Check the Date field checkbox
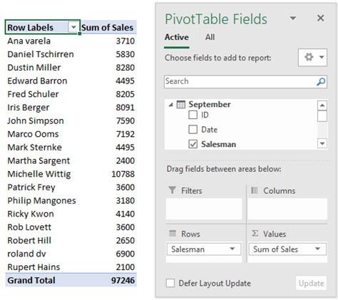 click(193, 130)
